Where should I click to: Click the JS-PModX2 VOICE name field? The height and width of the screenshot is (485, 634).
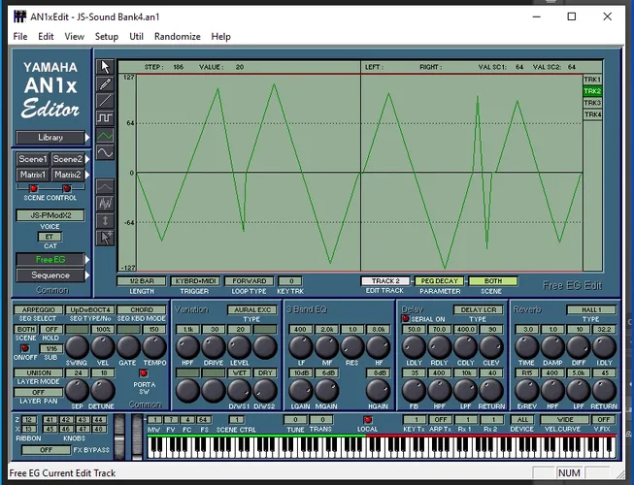coord(50,215)
